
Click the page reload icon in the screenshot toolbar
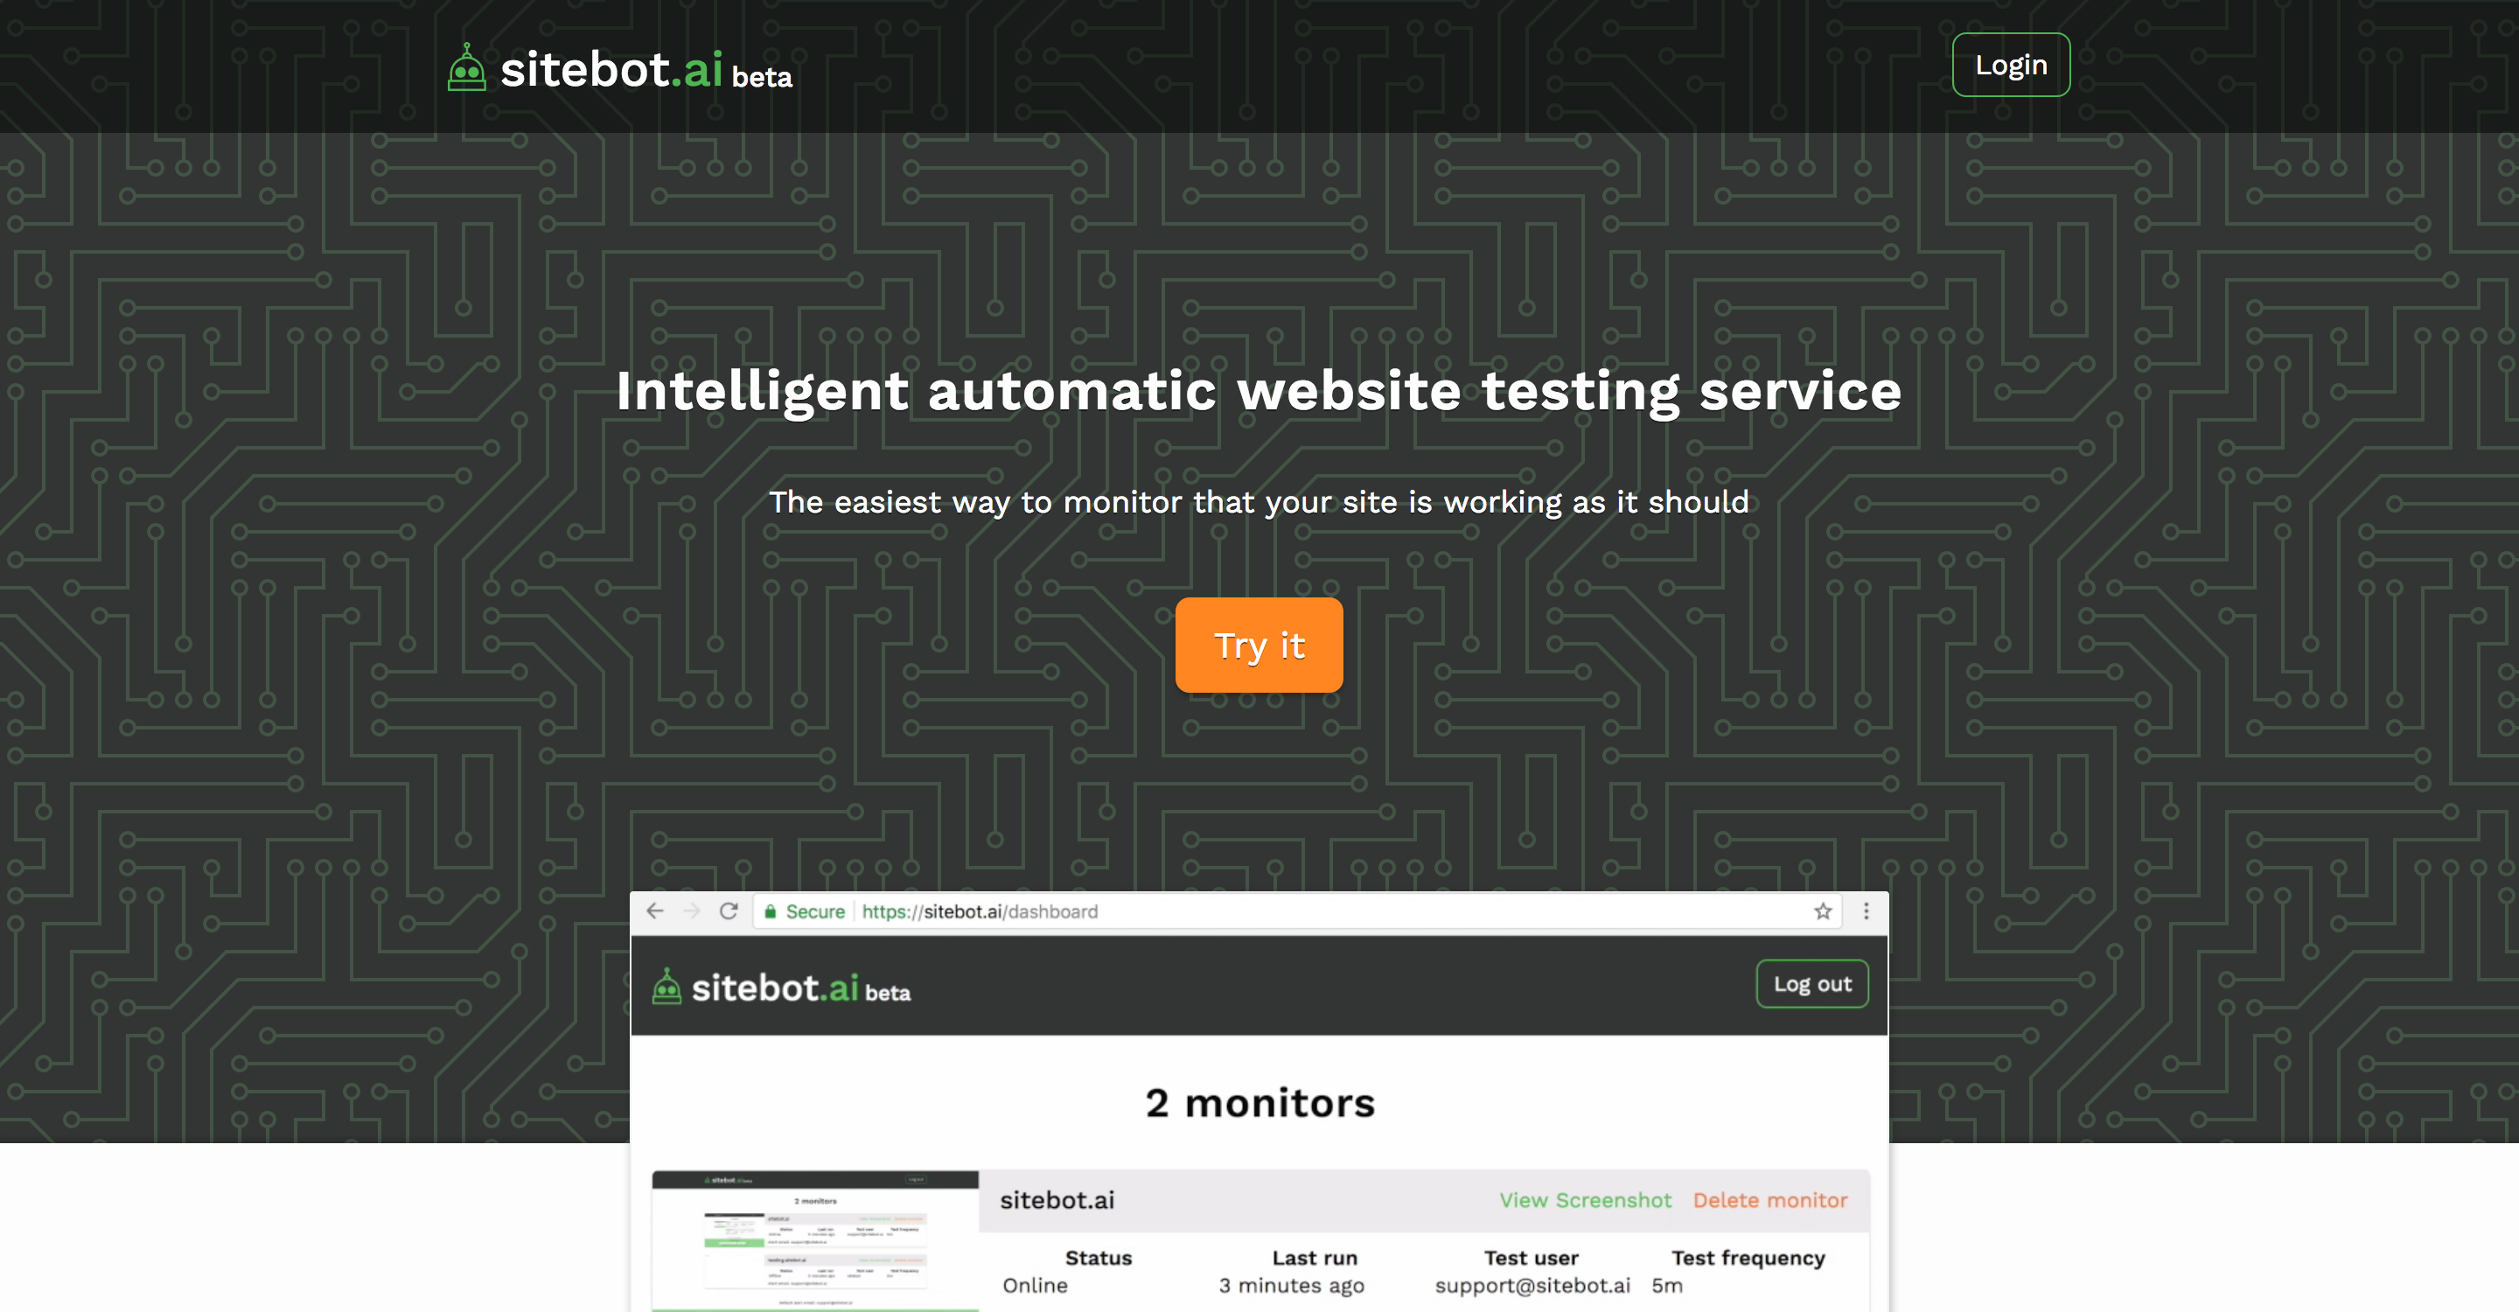click(x=730, y=911)
